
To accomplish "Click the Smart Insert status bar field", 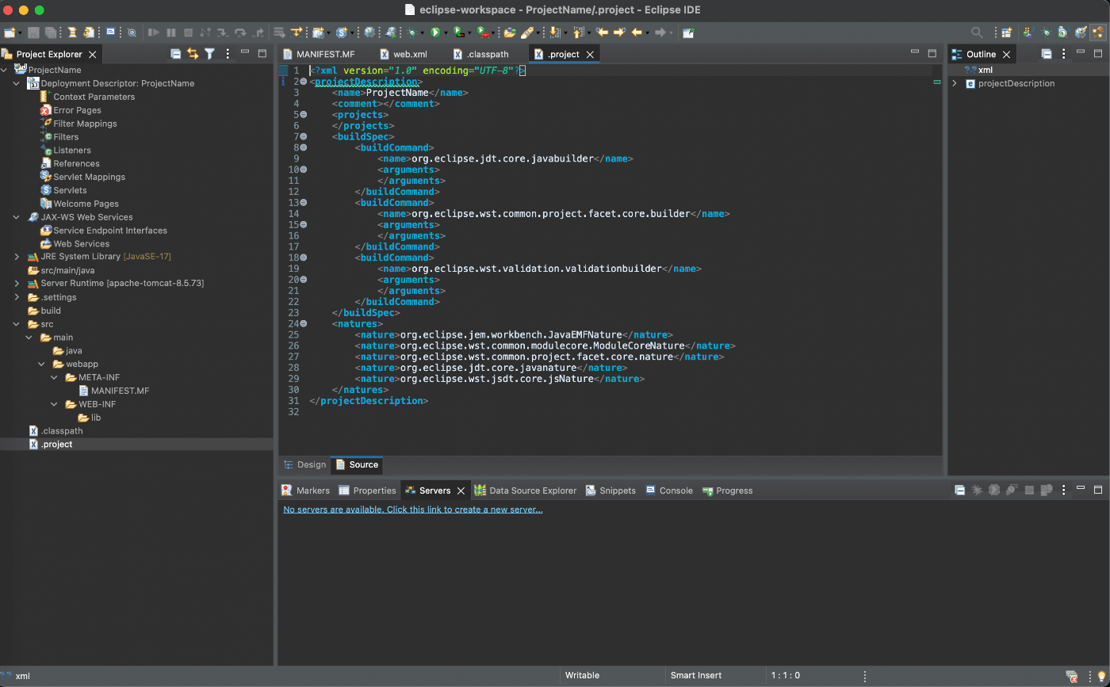I will [x=696, y=676].
